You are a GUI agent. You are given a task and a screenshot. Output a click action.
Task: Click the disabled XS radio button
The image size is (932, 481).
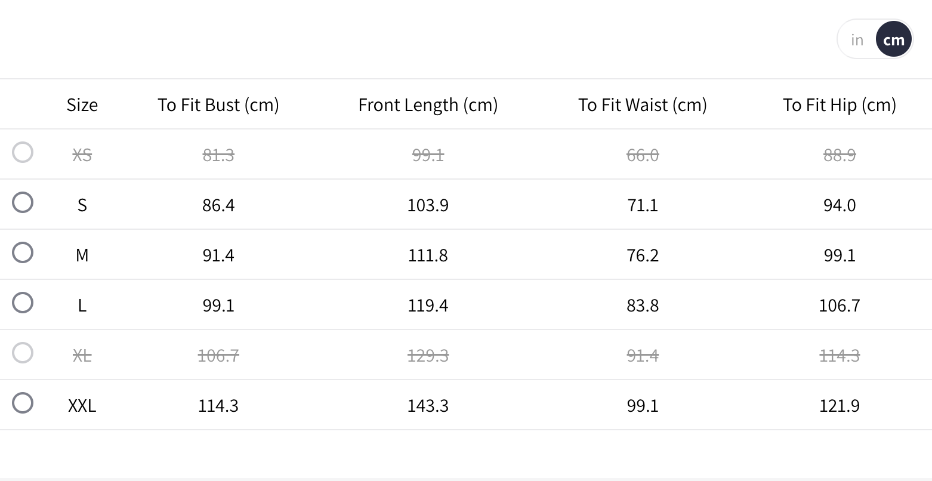click(x=23, y=152)
